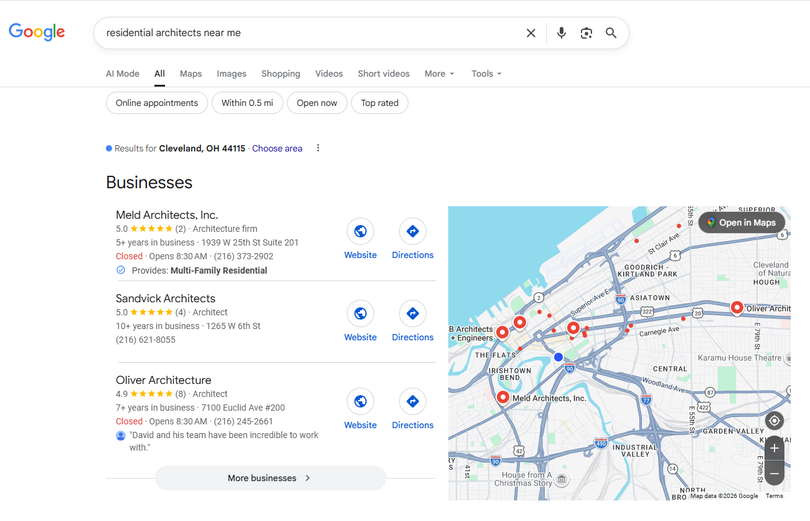Screen dimensions: 810x521
Task: Open three-dot location options menu
Action: click(x=318, y=148)
